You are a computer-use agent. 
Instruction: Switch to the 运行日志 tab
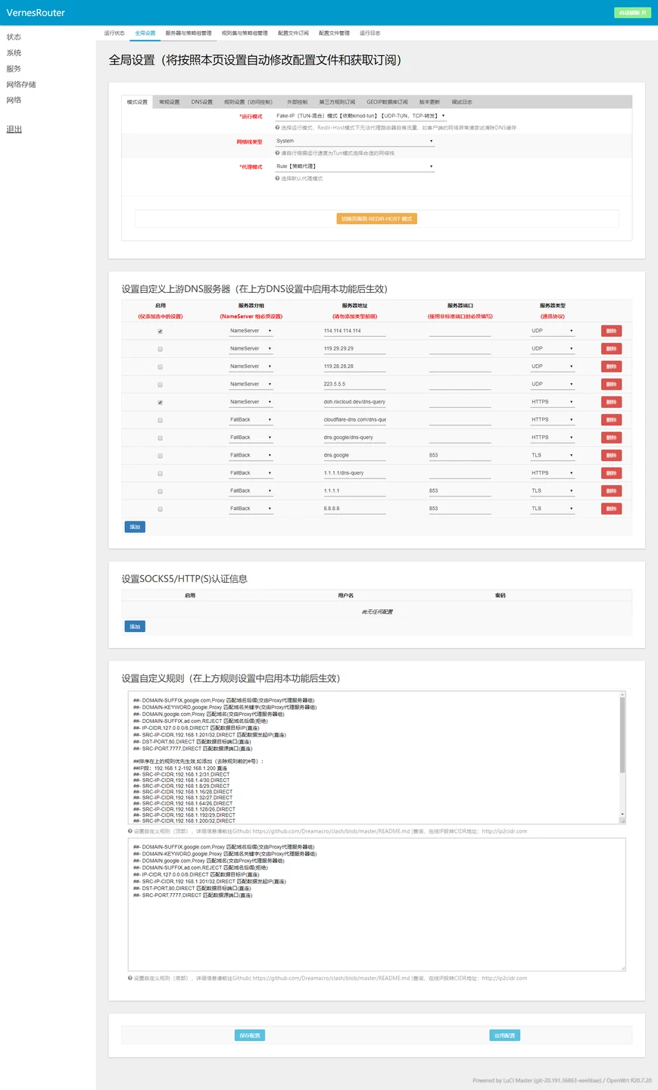tap(370, 33)
